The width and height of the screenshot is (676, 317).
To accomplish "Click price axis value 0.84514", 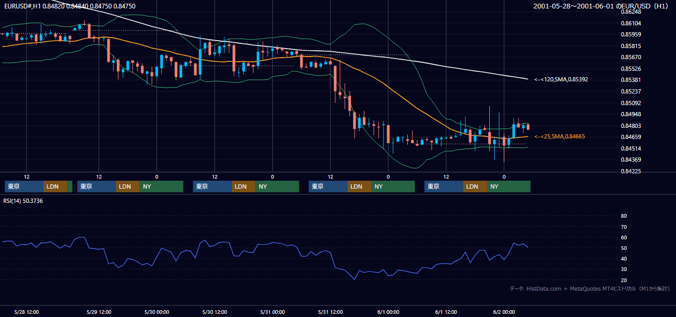I will point(631,148).
